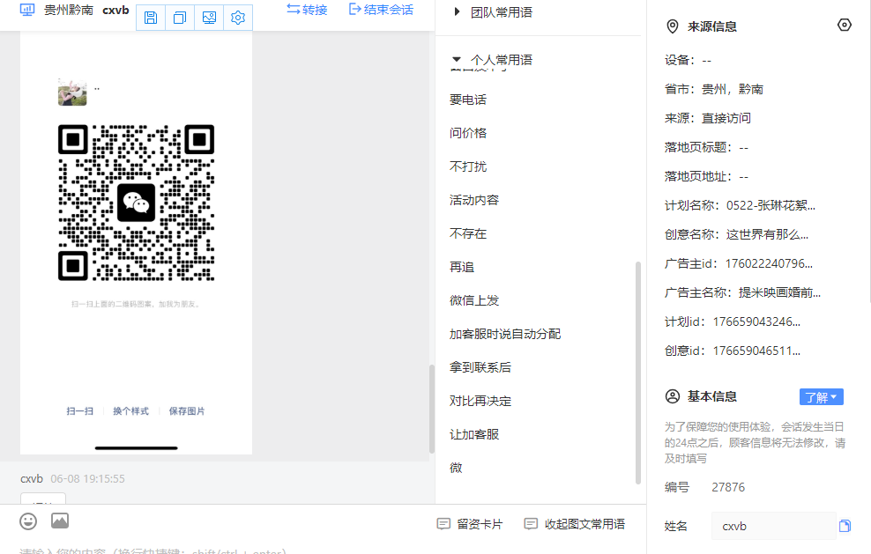This screenshot has width=871, height=554.
Task: End the chat with 结束会话
Action: 381,10
